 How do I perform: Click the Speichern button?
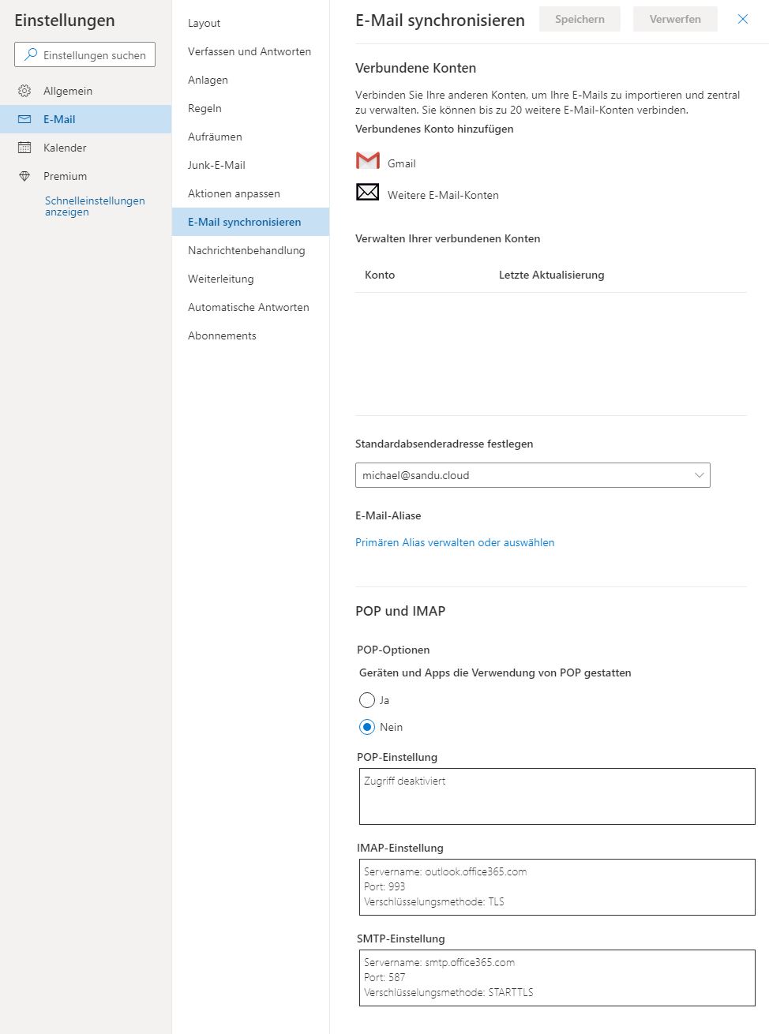click(x=580, y=19)
